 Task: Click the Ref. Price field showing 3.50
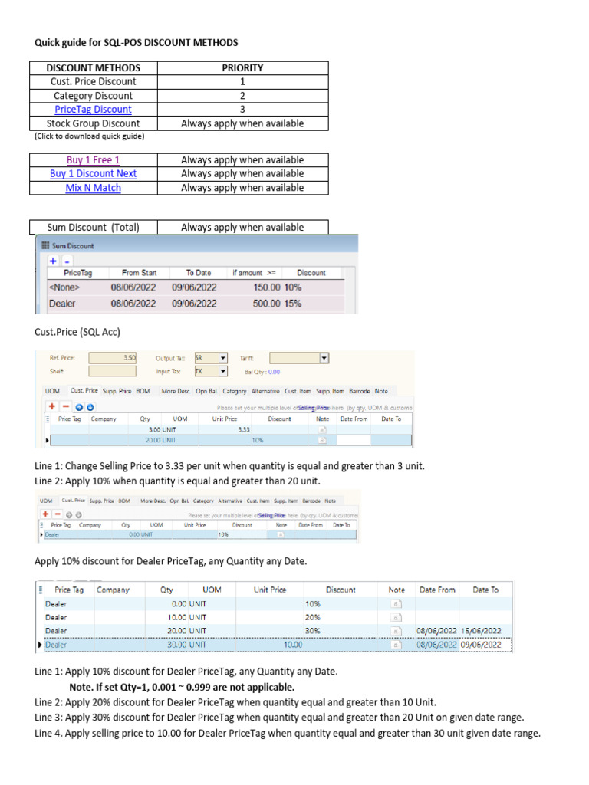[112, 358]
